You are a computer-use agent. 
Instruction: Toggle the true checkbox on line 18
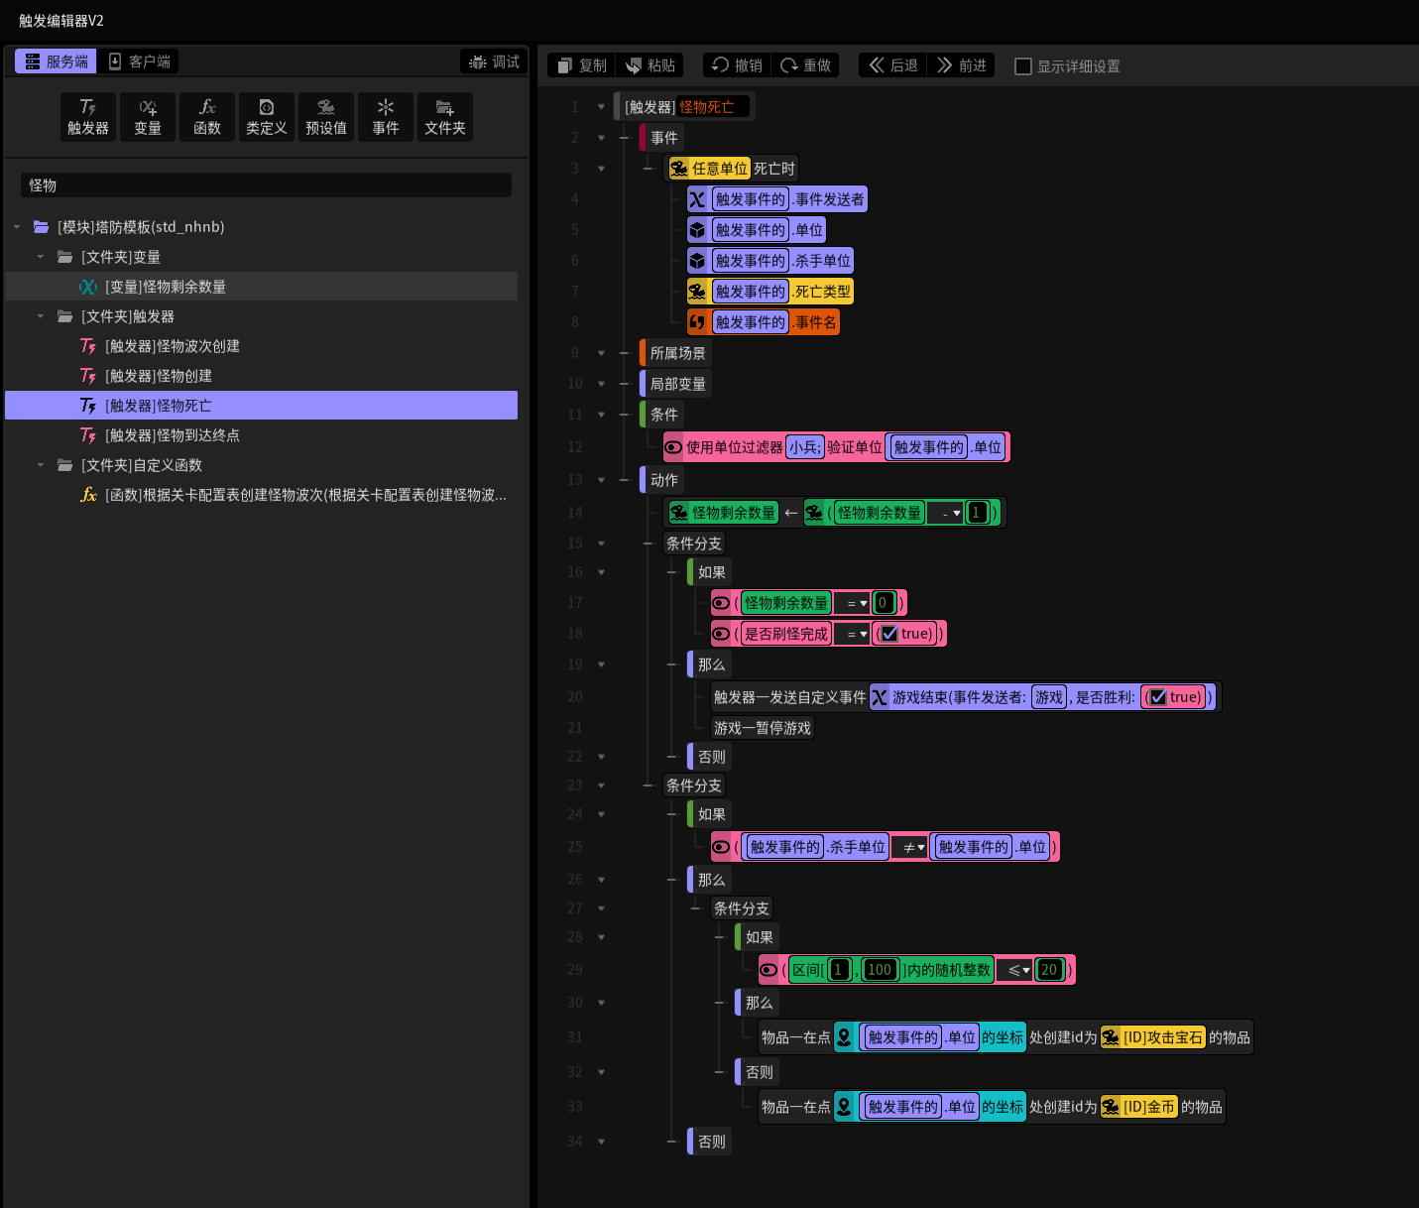pos(889,634)
